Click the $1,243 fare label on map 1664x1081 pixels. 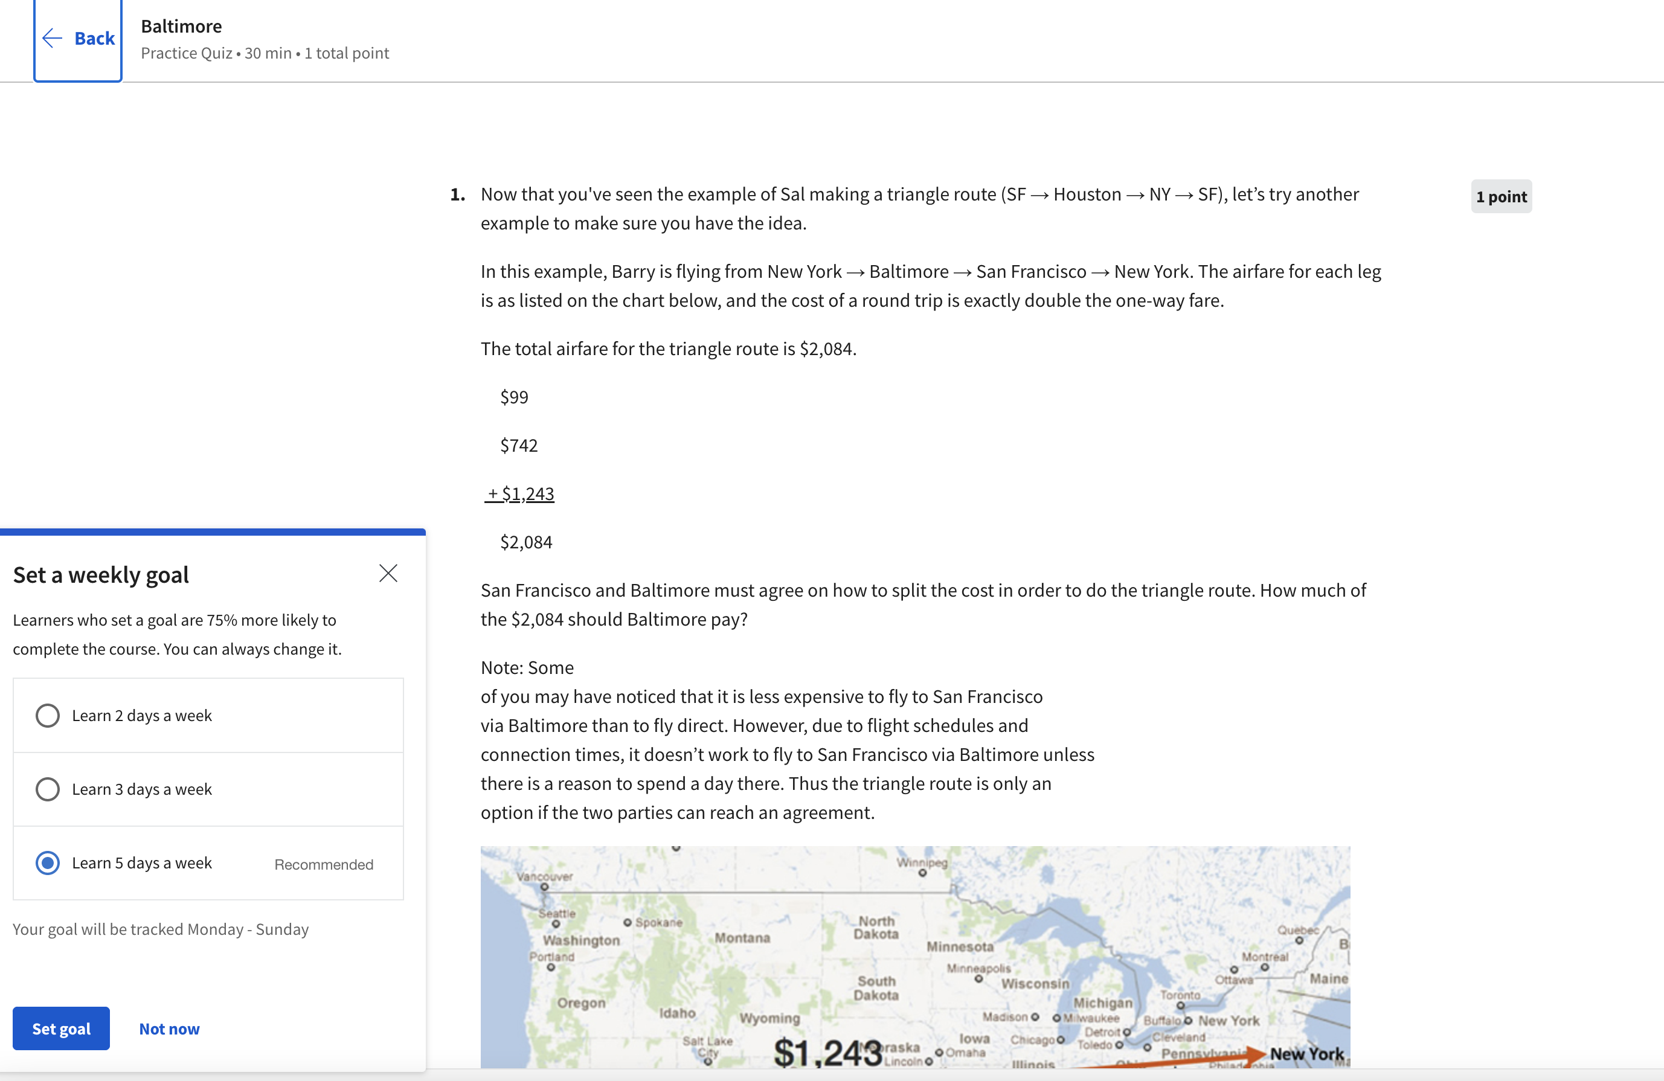[x=827, y=1053]
